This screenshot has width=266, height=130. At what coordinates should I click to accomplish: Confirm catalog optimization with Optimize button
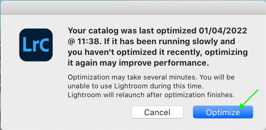tap(223, 112)
